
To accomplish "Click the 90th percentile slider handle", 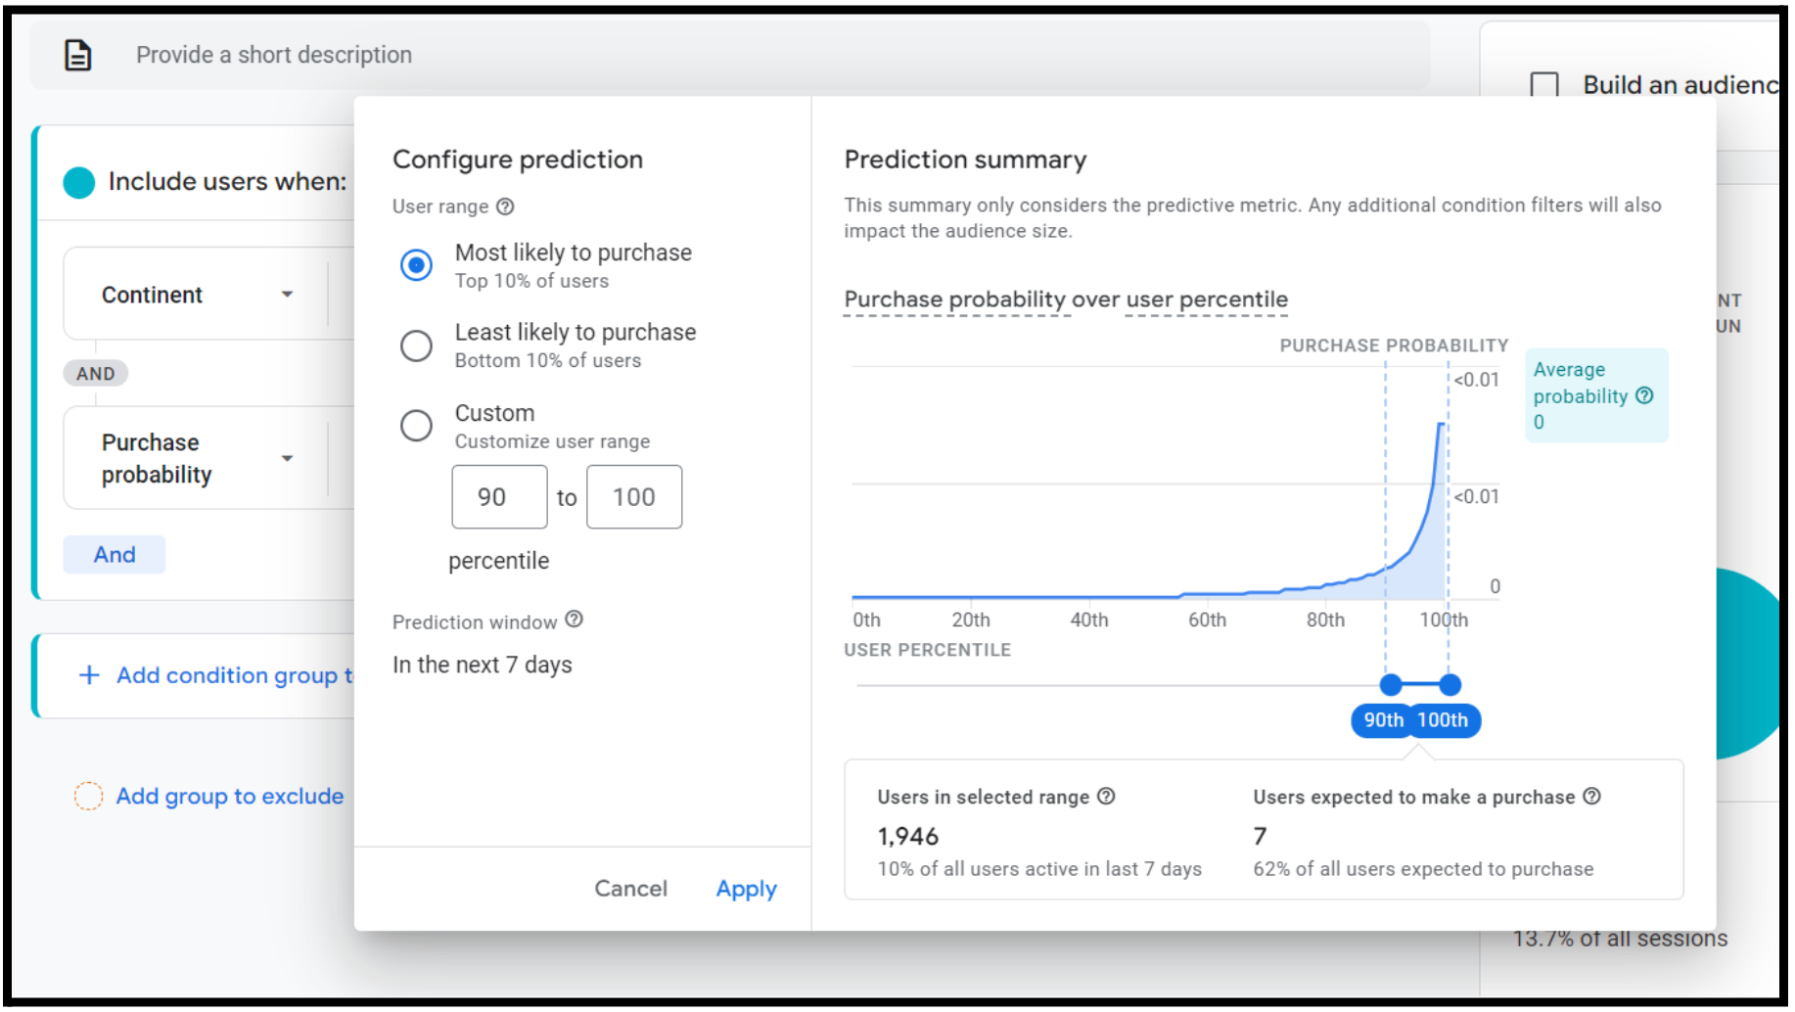I will [x=1390, y=685].
